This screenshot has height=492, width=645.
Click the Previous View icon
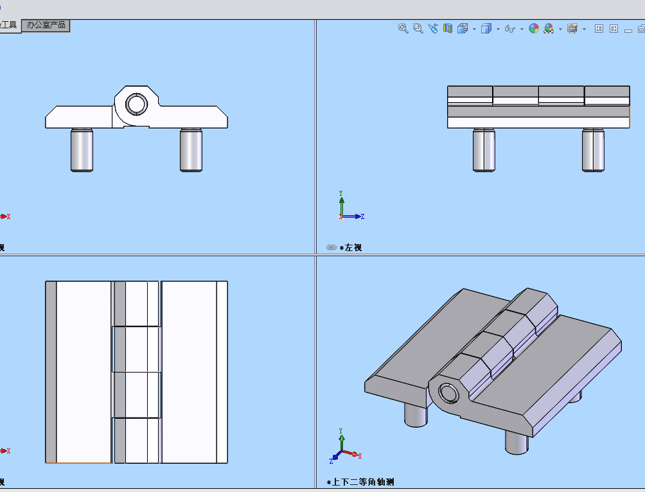432,29
